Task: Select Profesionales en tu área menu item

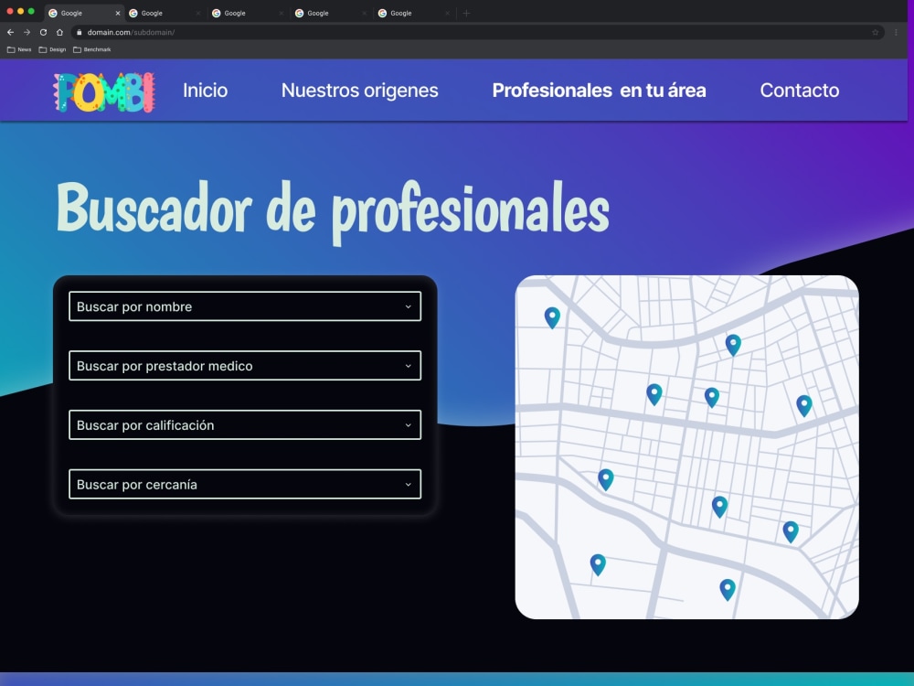Action: click(599, 91)
